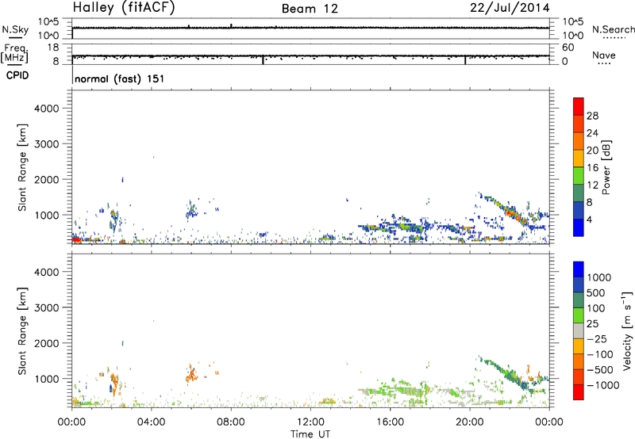Click the '28' tick on Power colorbar
Screen dimensions: 635x439
click(592, 116)
